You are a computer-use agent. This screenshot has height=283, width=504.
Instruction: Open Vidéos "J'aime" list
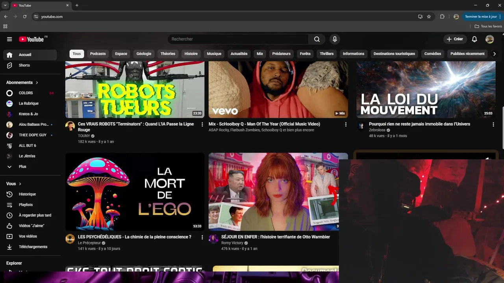point(30,226)
